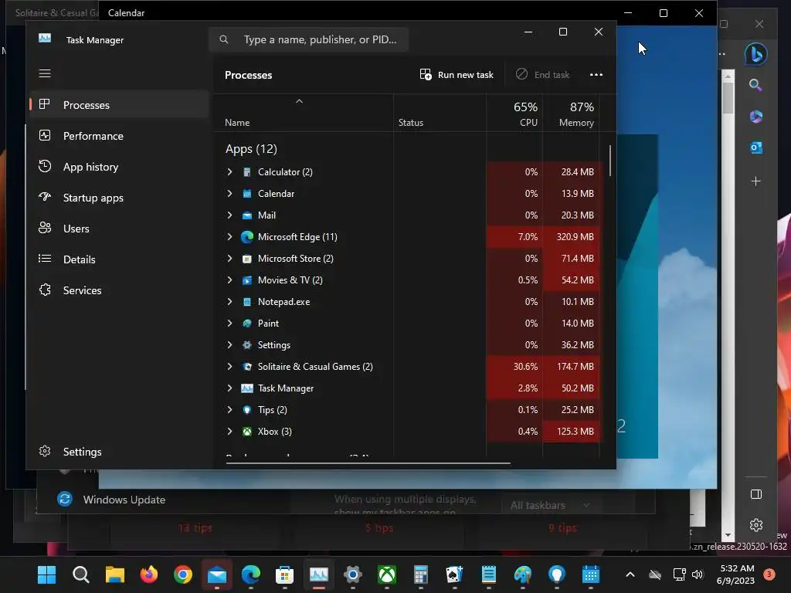Image resolution: width=791 pixels, height=593 pixels.
Task: Expand the Xbox (3) process group
Action: tap(229, 431)
